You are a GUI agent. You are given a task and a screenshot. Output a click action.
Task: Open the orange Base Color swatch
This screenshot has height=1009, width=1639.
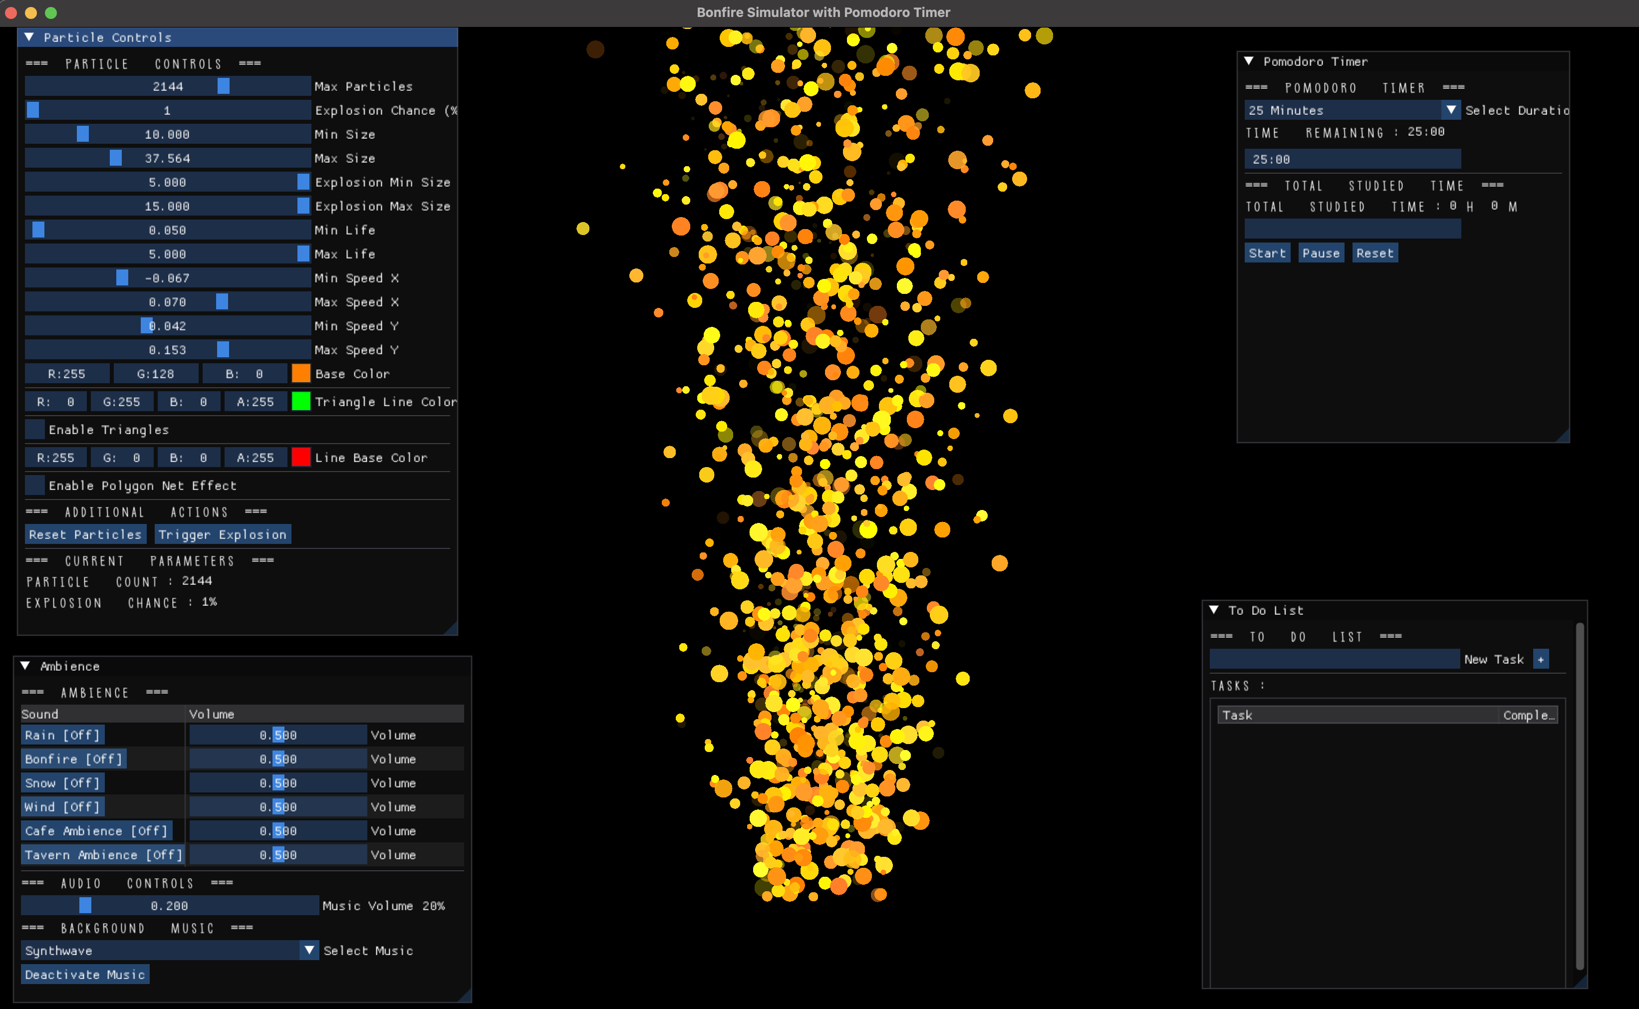pyautogui.click(x=301, y=374)
